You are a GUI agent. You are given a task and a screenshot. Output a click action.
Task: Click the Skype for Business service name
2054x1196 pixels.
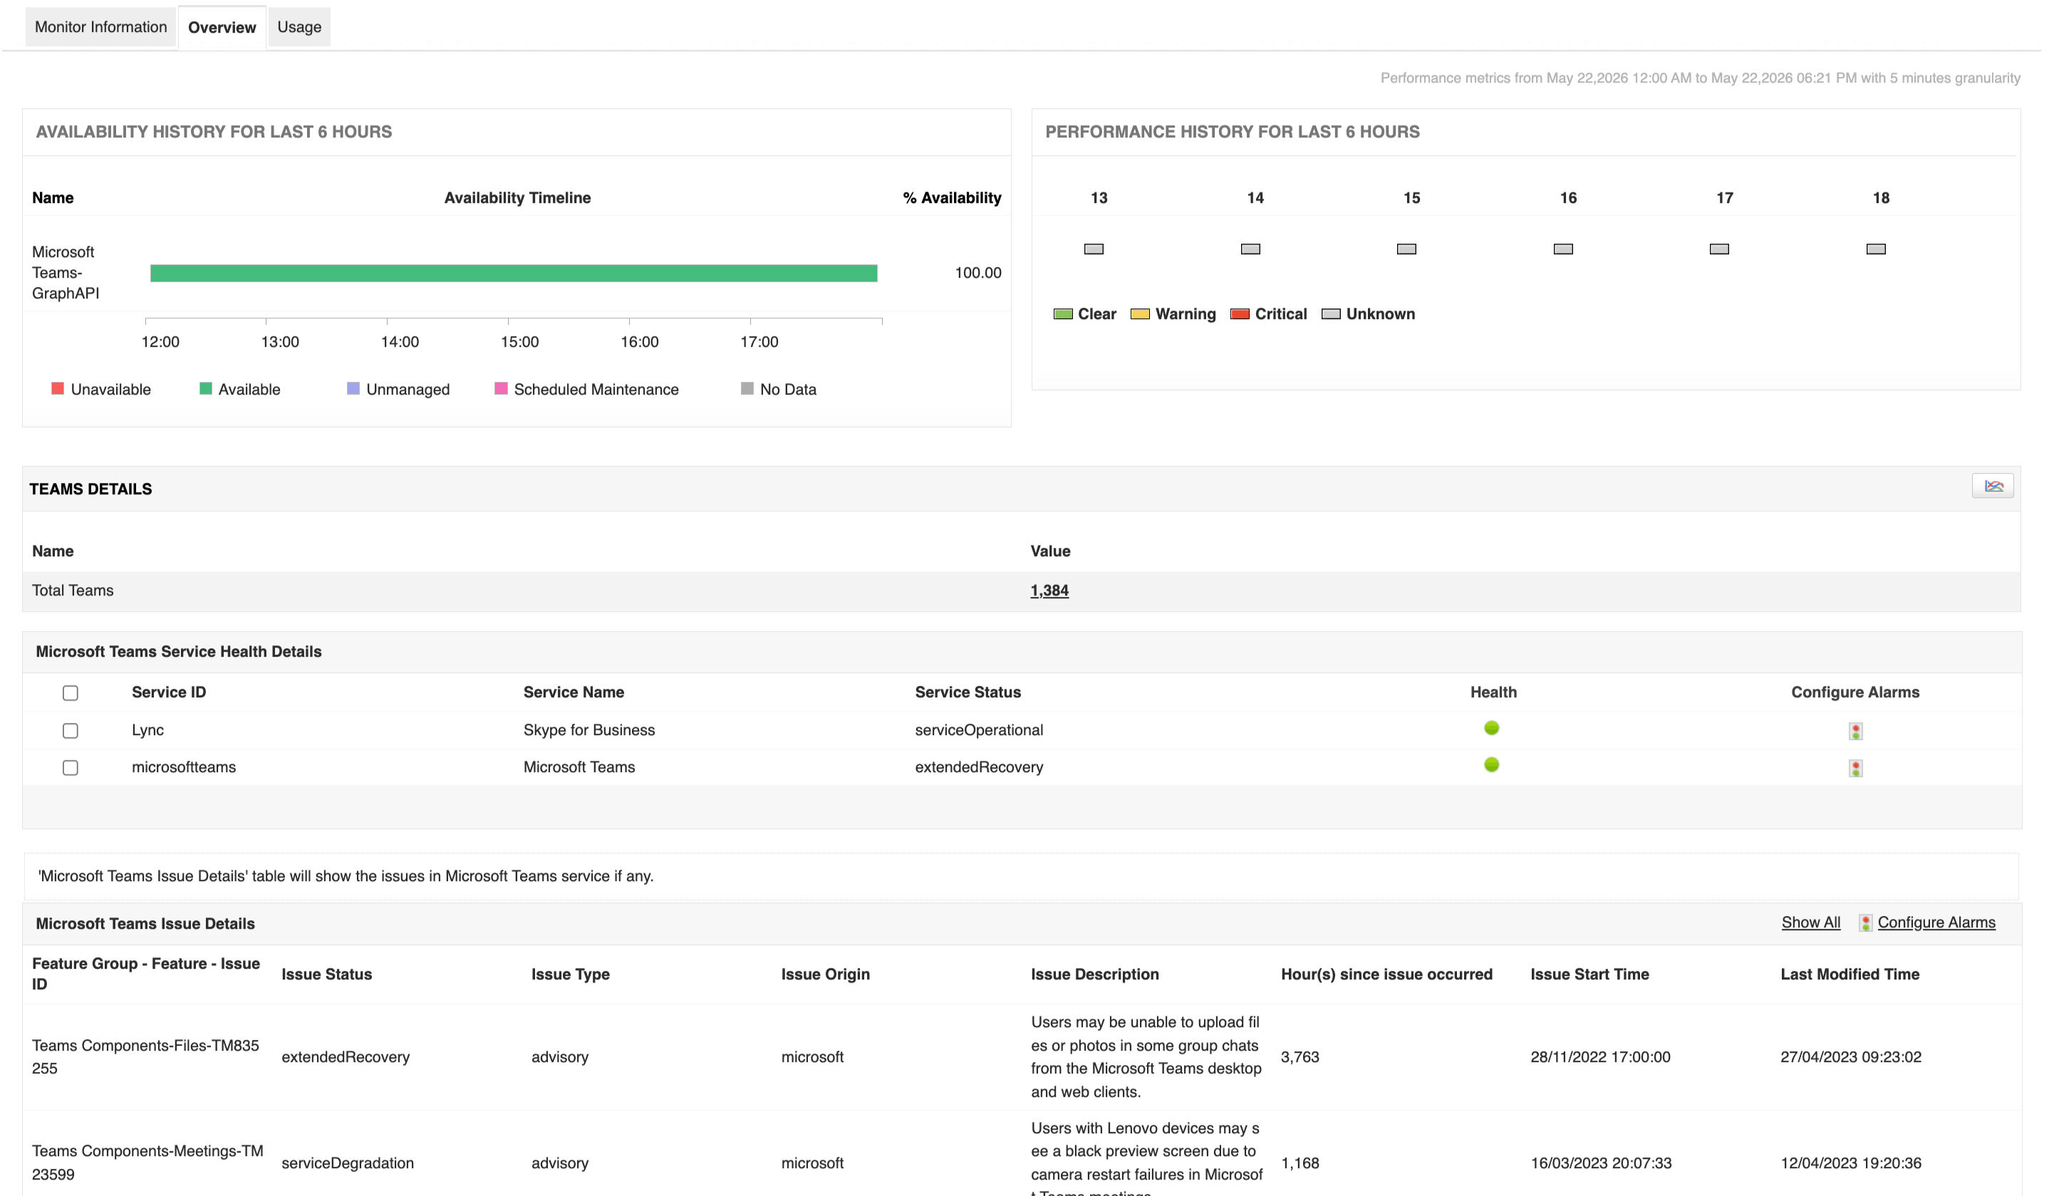(588, 730)
